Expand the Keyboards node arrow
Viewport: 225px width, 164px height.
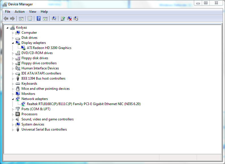(x=13, y=84)
